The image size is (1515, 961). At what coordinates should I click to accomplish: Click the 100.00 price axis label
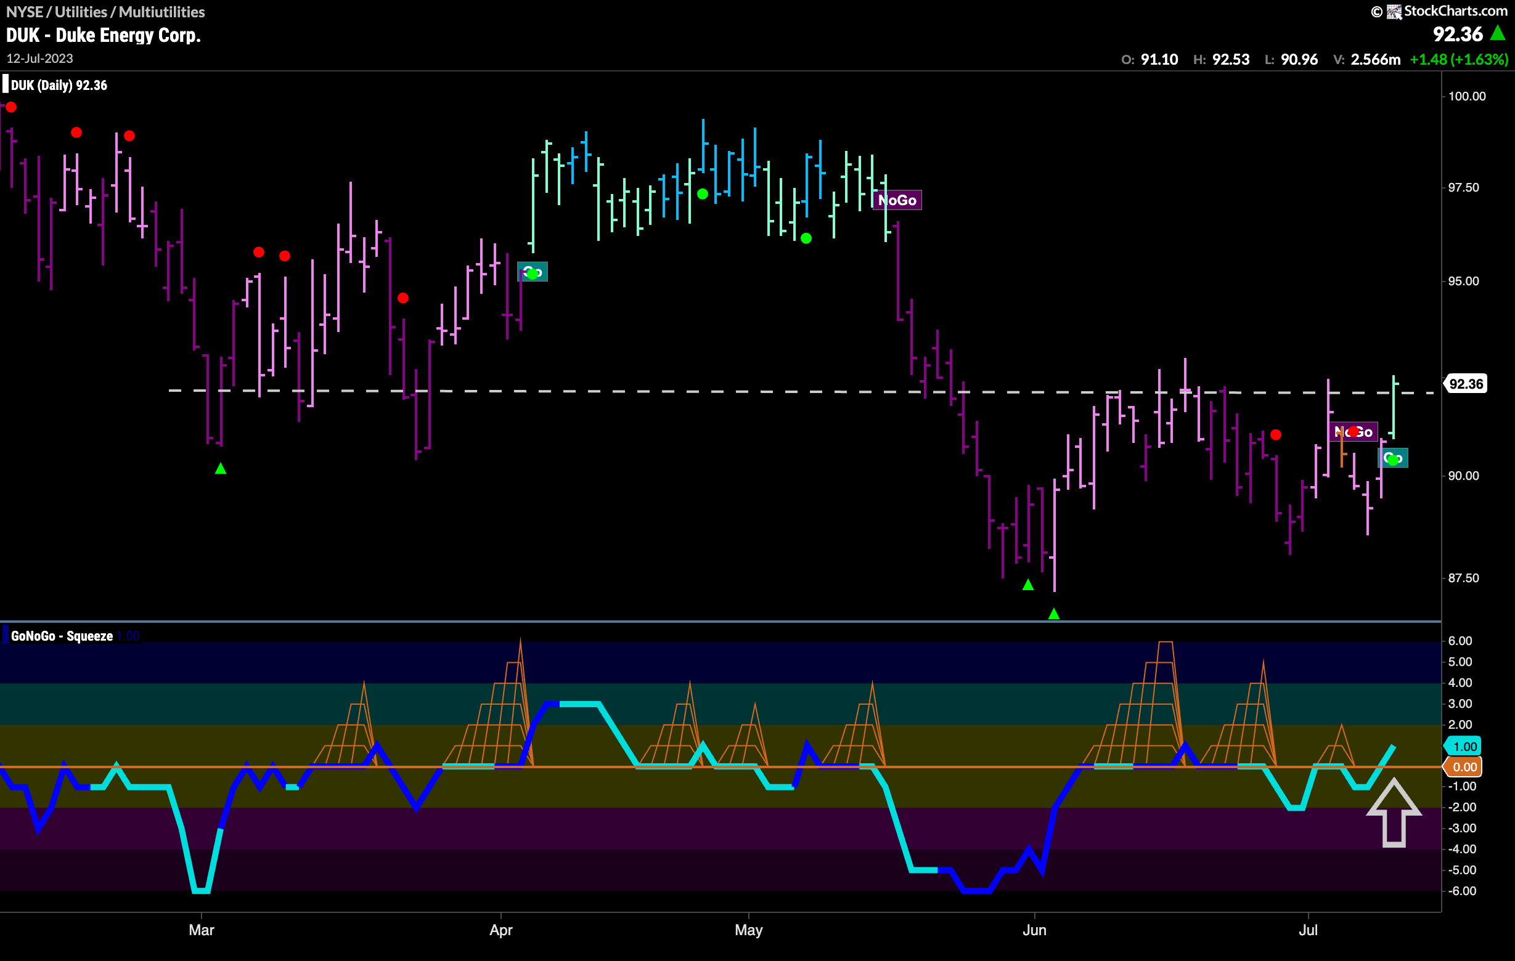coord(1466,96)
